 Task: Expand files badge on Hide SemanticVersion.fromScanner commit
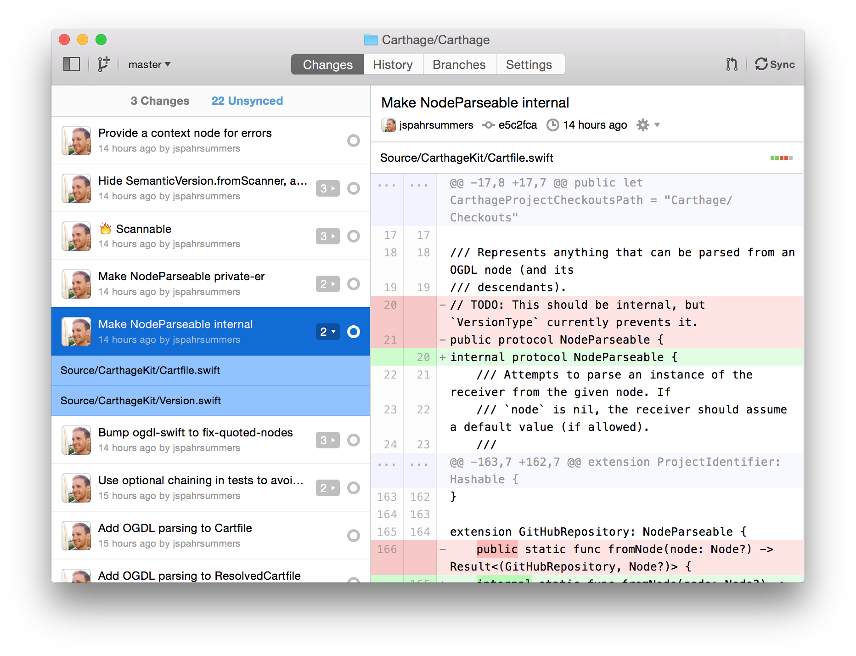327,188
